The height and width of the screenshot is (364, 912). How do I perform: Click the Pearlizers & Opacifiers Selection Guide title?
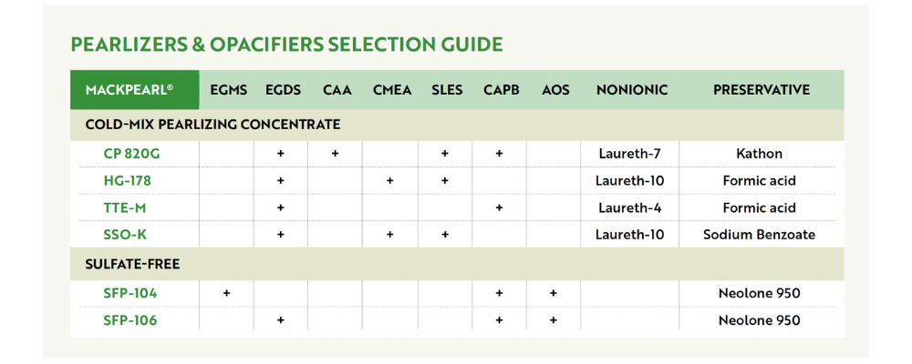pyautogui.click(x=286, y=45)
